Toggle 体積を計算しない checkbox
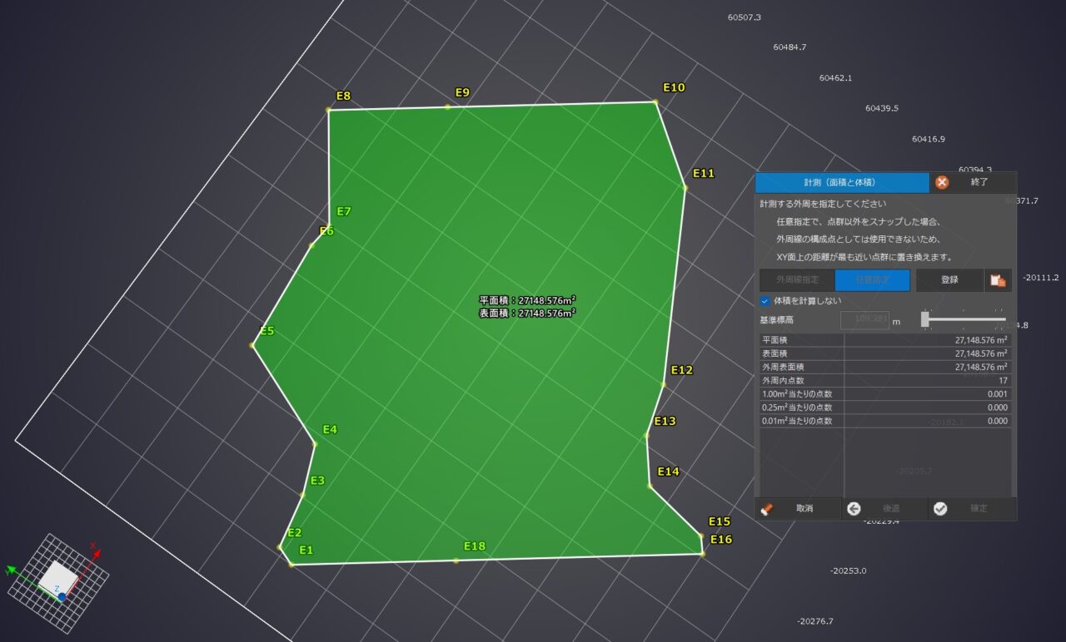1066x642 pixels. tap(765, 301)
